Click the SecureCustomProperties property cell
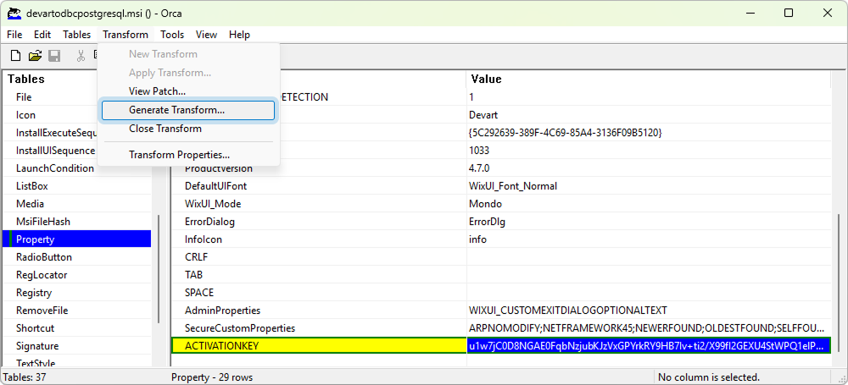Image resolution: width=848 pixels, height=385 pixels. [319, 328]
